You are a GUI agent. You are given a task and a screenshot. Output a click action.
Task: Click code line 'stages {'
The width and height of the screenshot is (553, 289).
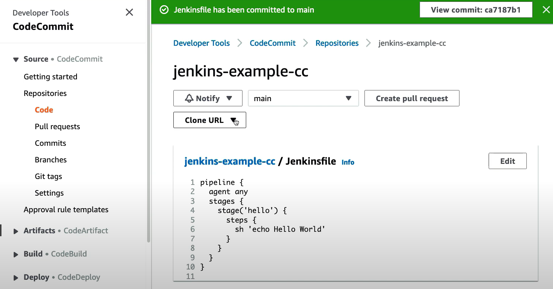pyautogui.click(x=226, y=201)
